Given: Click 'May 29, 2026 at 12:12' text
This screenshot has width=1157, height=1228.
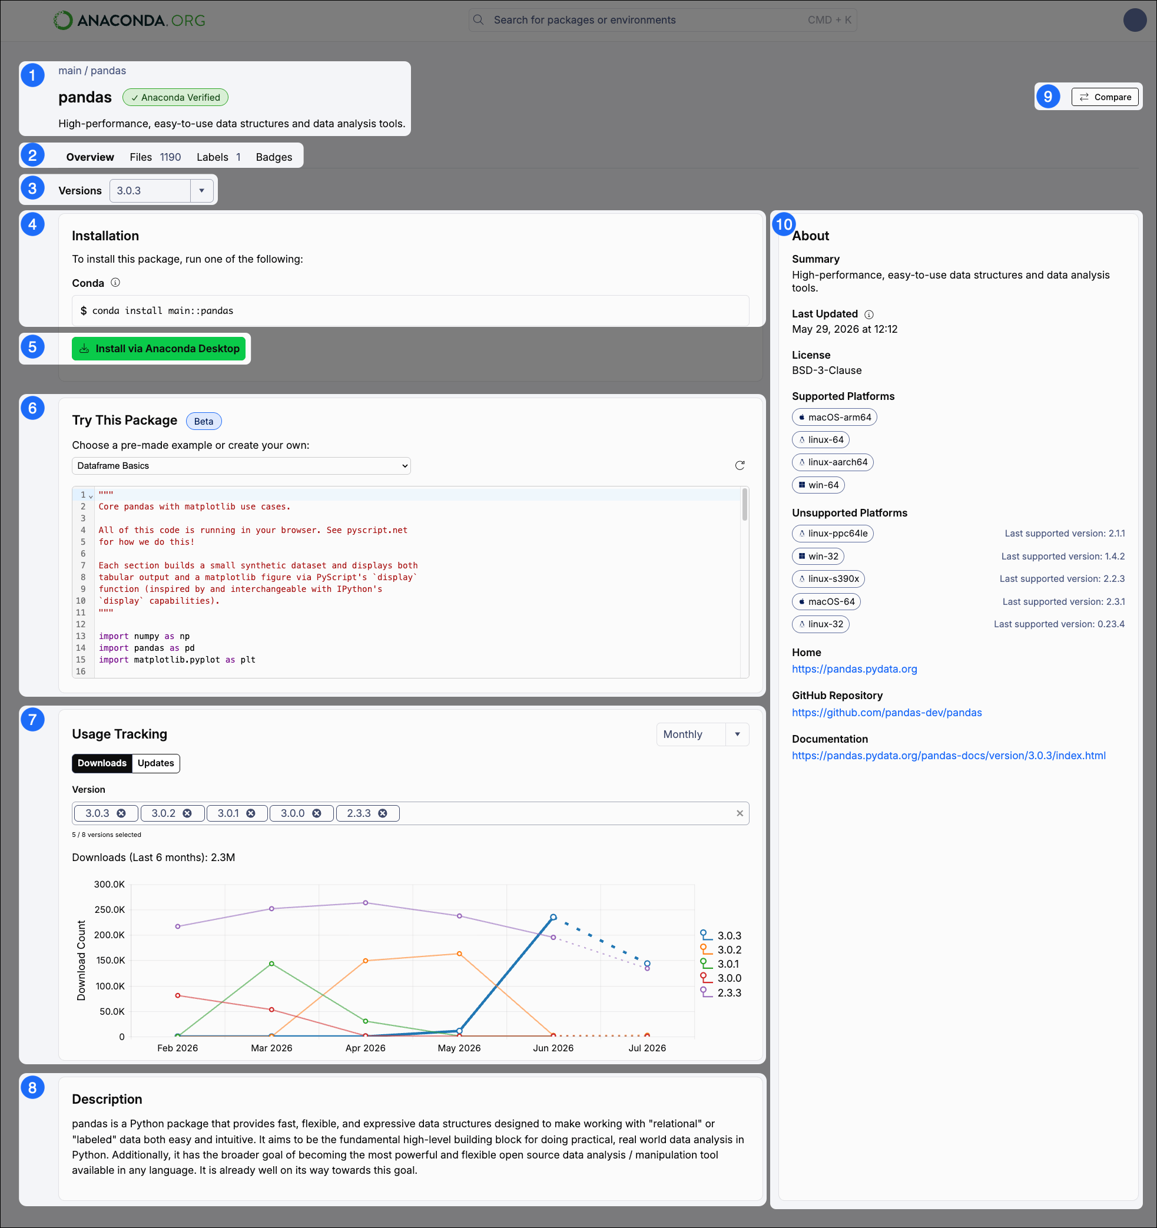Looking at the screenshot, I should point(844,329).
